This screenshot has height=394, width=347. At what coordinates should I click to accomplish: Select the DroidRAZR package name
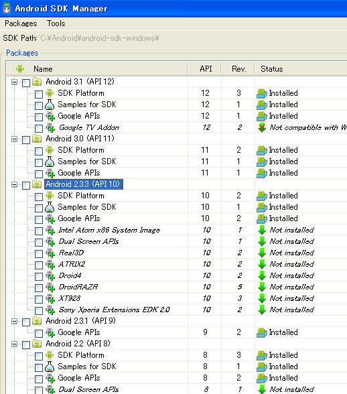click(78, 287)
